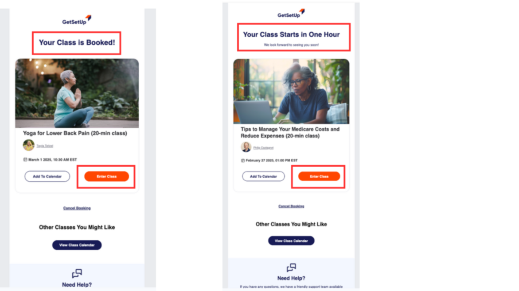View Class Calendar in the left email
The image size is (519, 291).
77,245
